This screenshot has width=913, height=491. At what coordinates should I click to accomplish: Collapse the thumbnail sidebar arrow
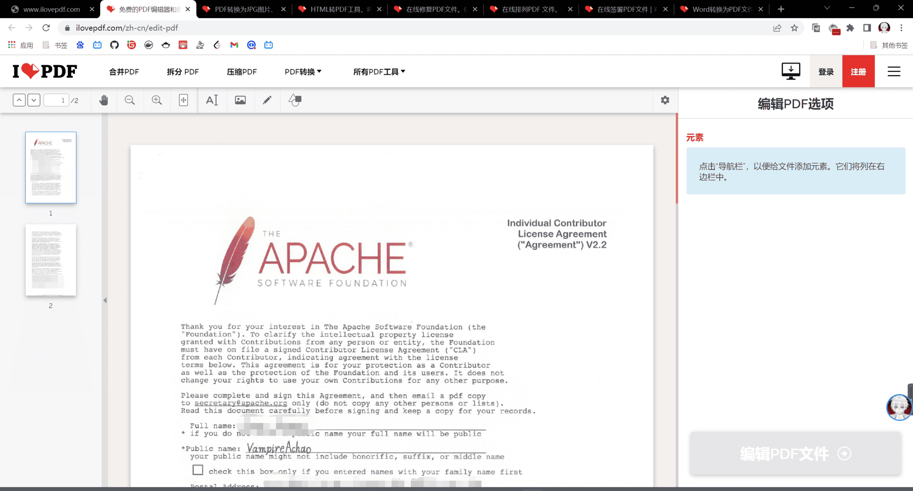coord(105,300)
